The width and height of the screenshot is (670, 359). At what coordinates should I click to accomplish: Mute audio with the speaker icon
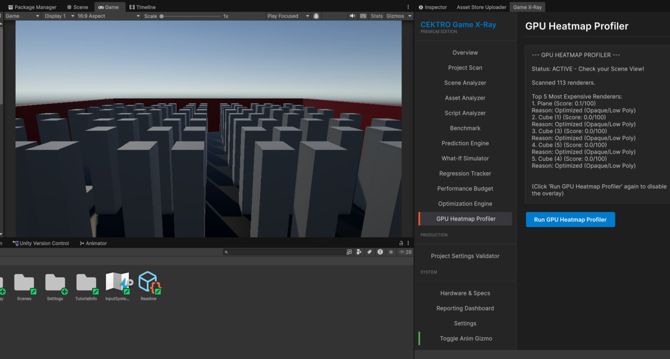tap(352, 16)
